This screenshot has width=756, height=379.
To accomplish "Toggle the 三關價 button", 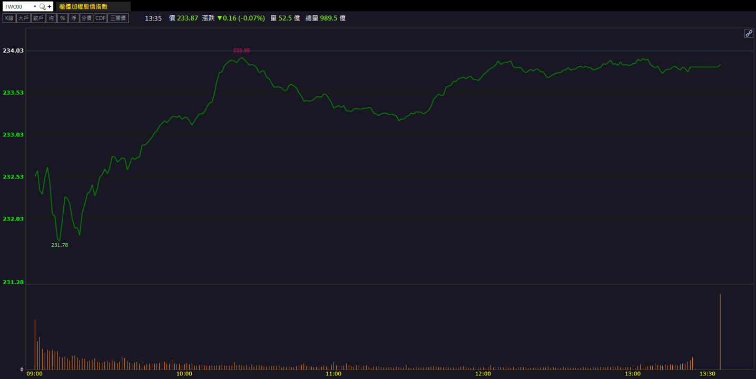I will [118, 18].
